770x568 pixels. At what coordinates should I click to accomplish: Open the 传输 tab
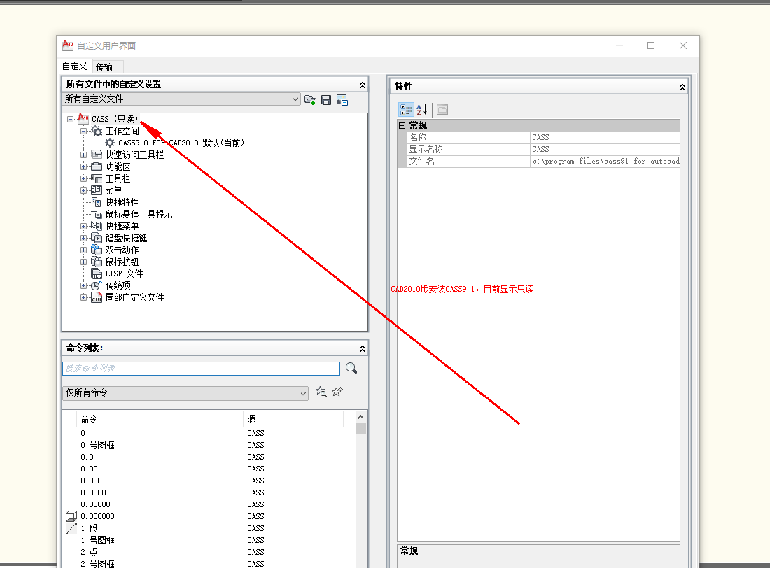click(x=104, y=66)
